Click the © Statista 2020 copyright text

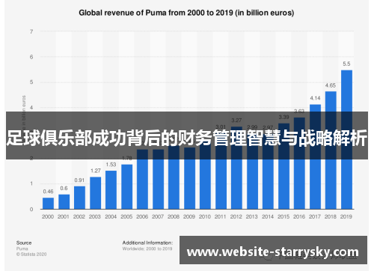[x=31, y=255]
